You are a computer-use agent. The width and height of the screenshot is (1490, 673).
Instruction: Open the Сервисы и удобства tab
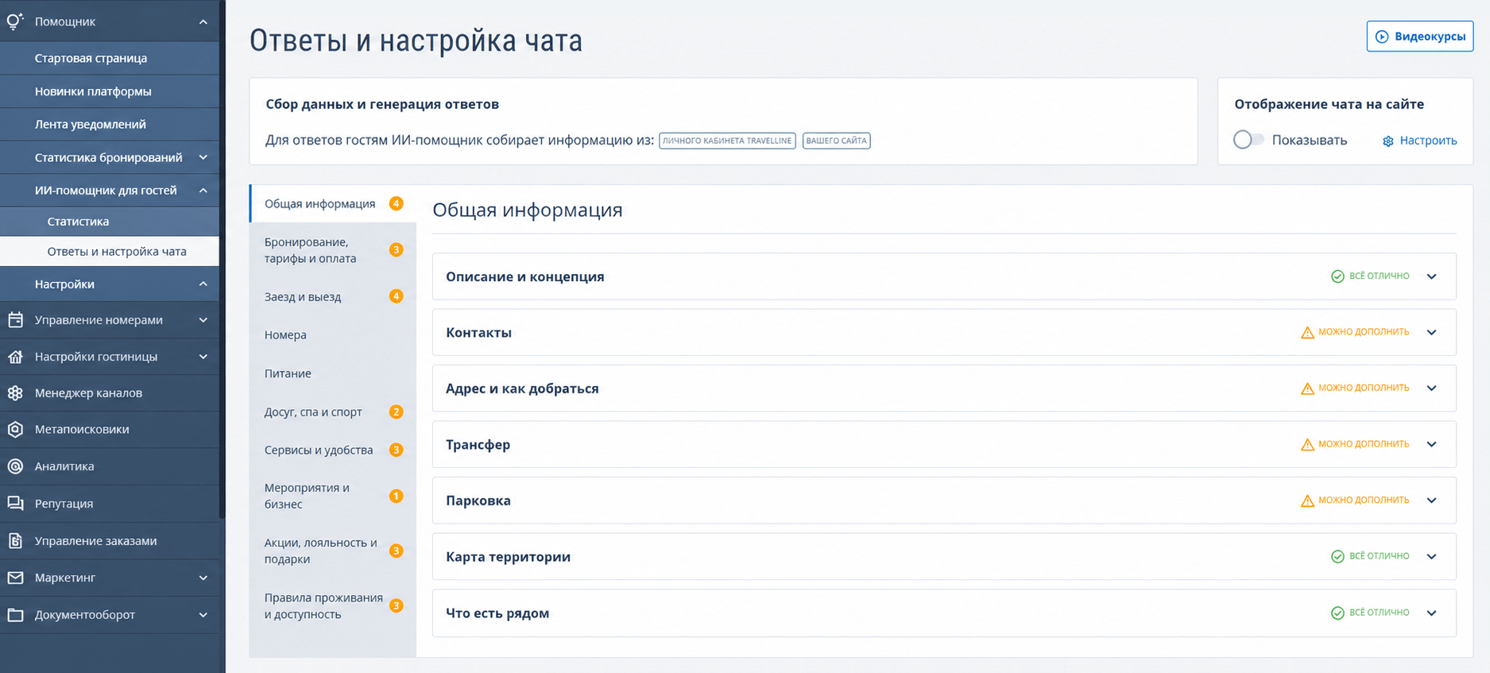(x=333, y=450)
